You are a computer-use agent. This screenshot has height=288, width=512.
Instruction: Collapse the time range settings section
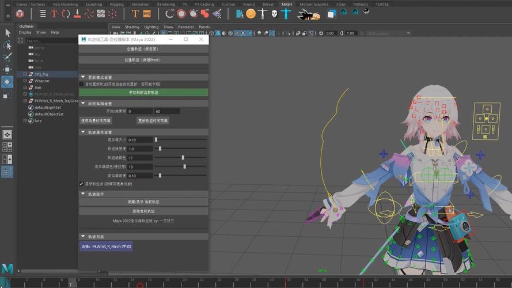(83, 104)
